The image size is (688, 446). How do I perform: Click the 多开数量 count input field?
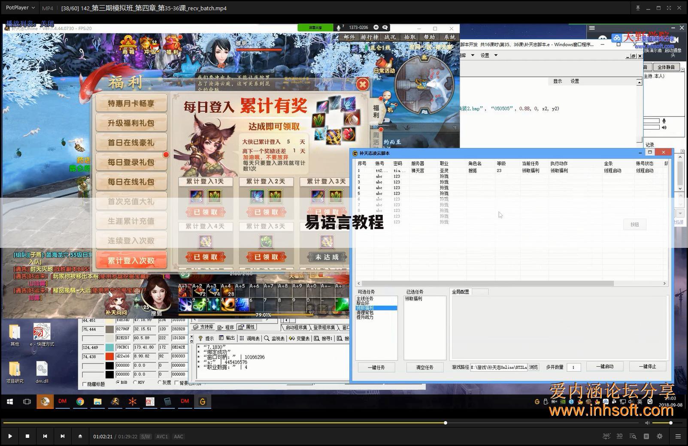tap(574, 367)
